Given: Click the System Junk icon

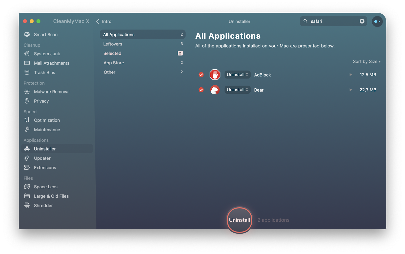Looking at the screenshot, I should (x=27, y=54).
